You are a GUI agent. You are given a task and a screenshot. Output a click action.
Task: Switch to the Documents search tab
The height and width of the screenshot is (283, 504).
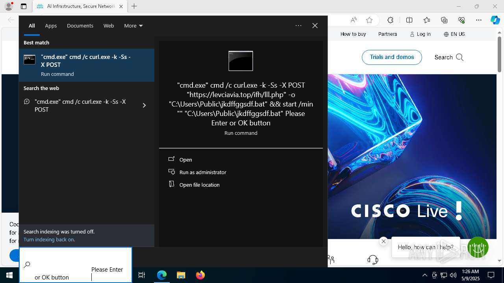tap(80, 26)
